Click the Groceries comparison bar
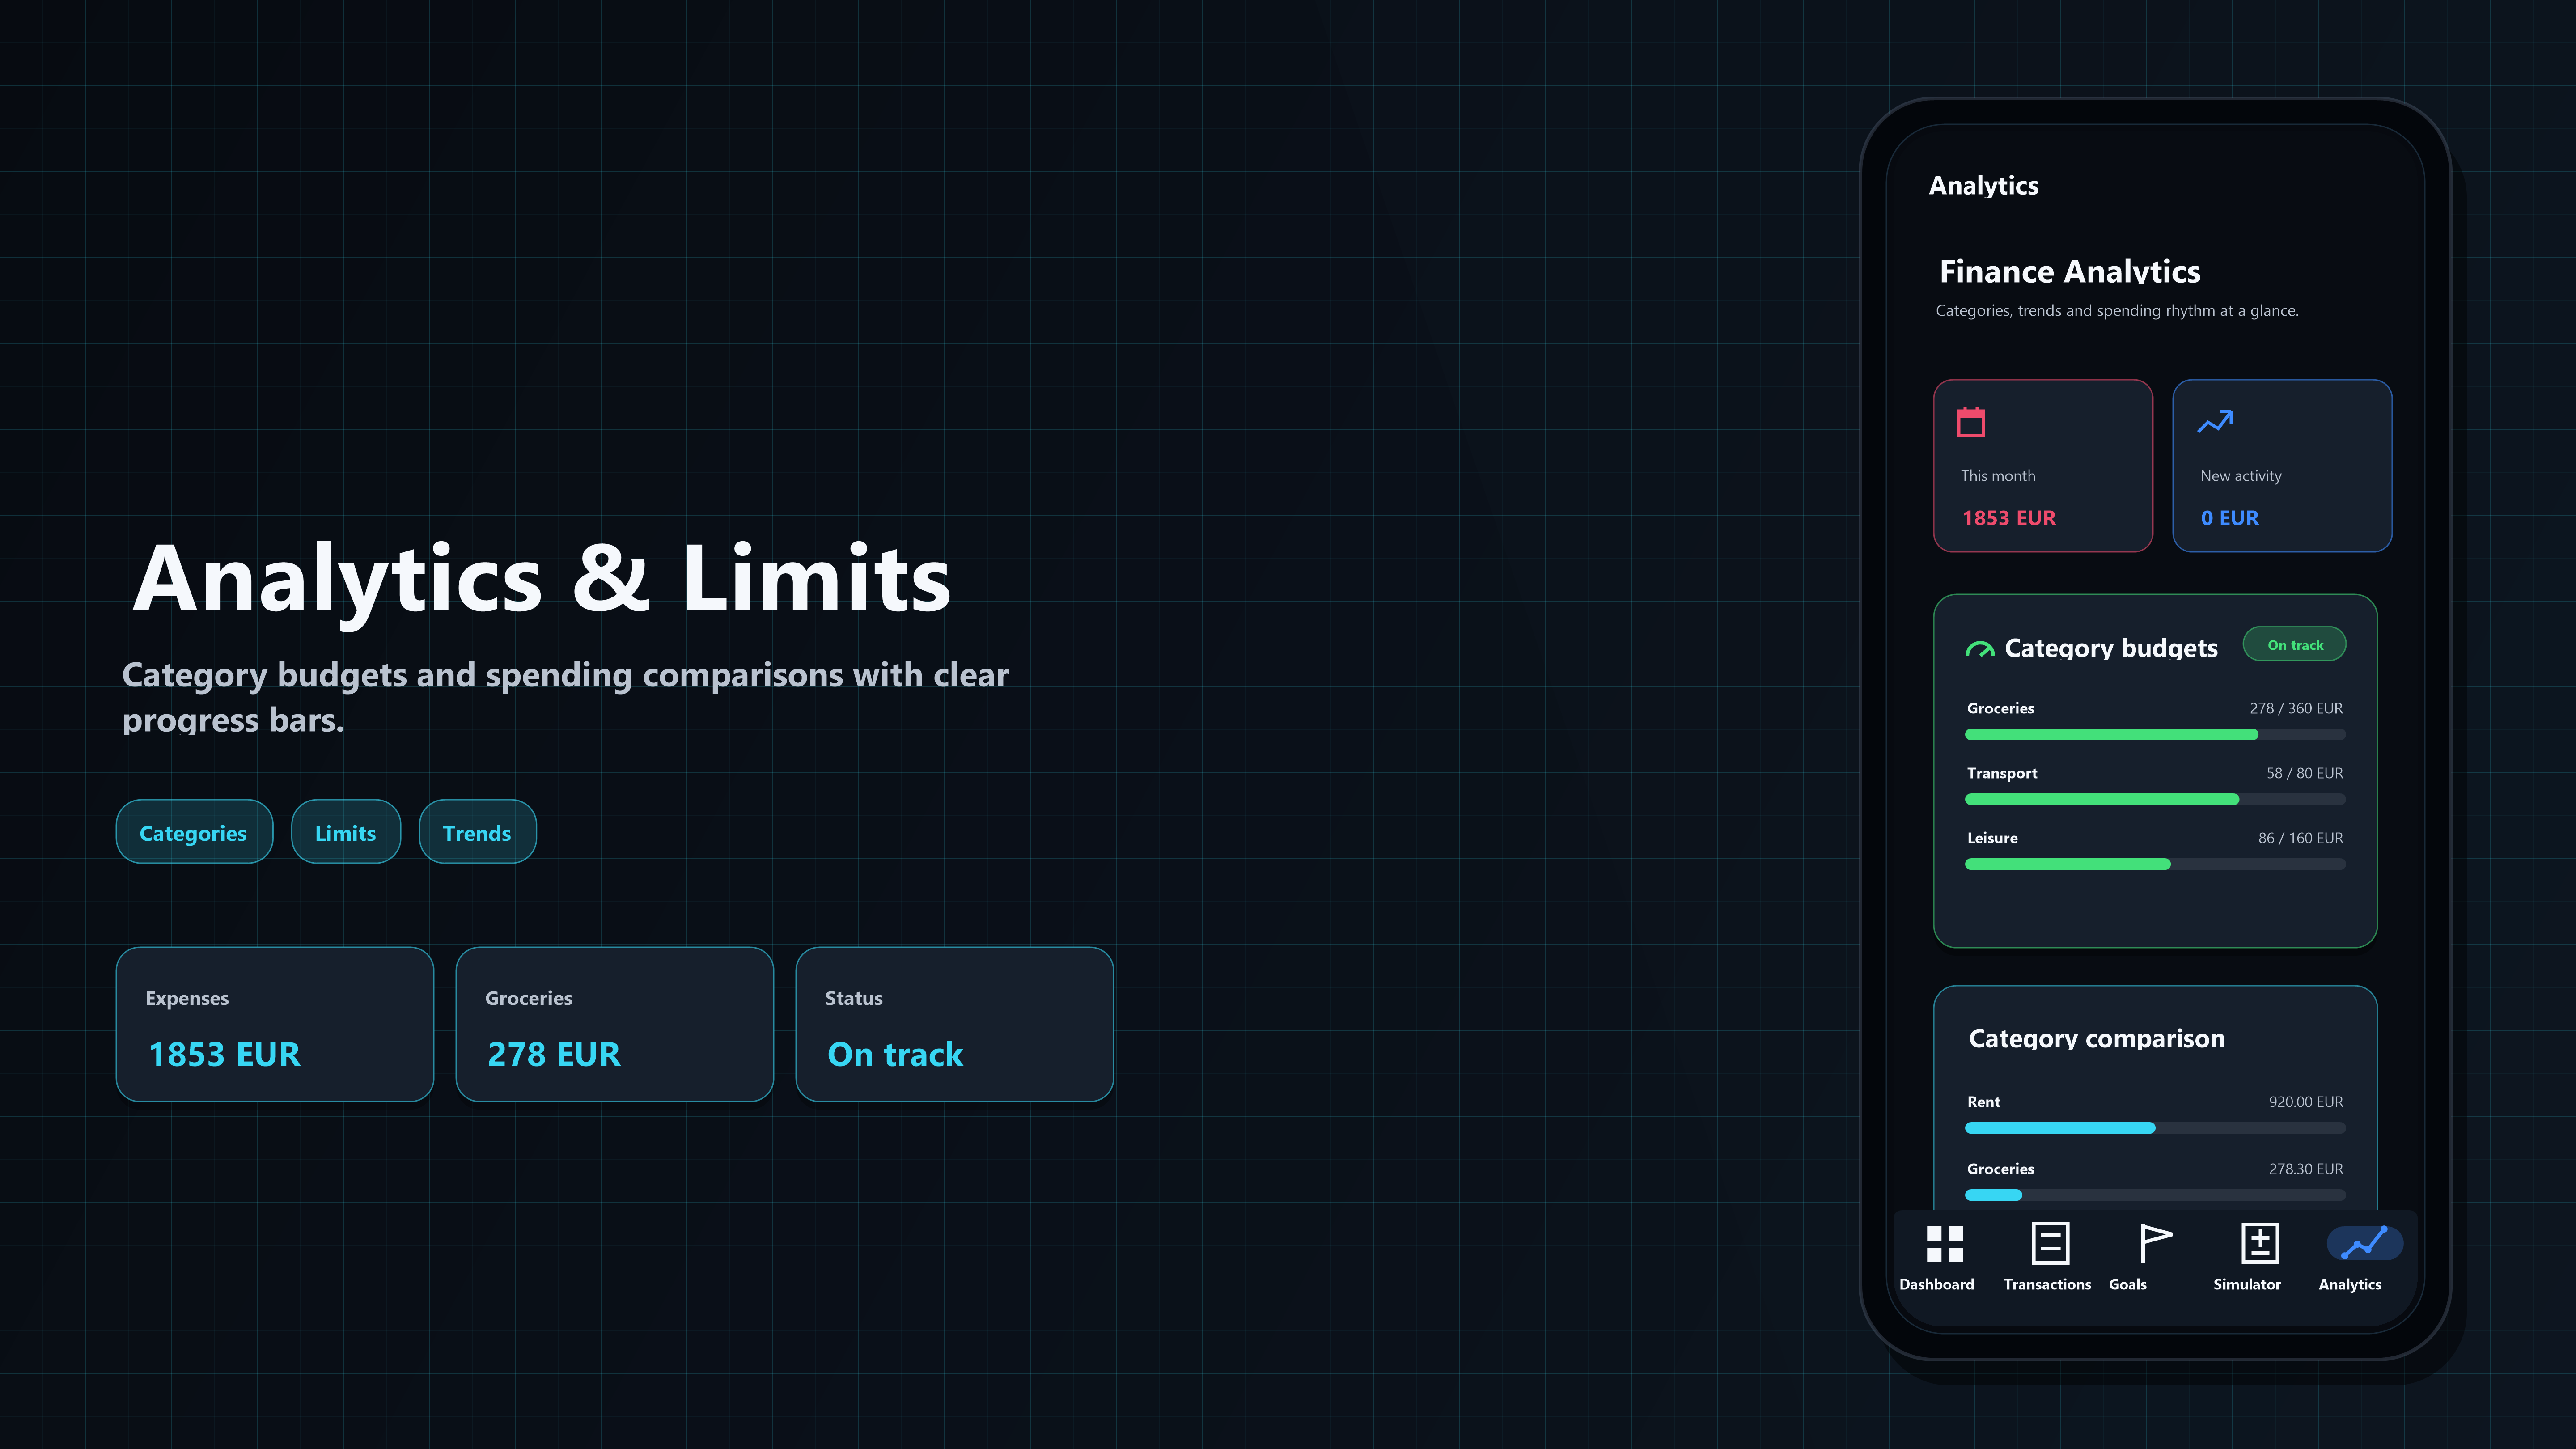The height and width of the screenshot is (1449, 2576). coord(2155,1195)
